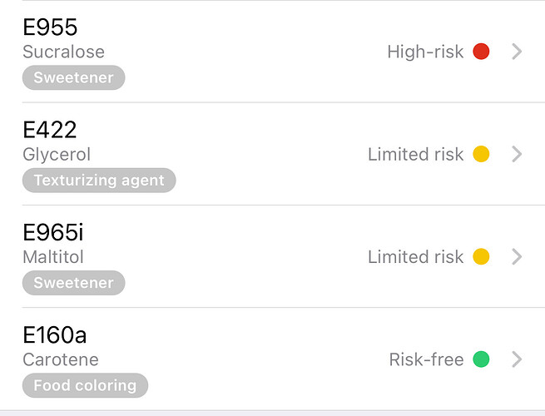Click Limited risk label in Glycerol row
Viewport: 545px width, 416px height.
click(x=415, y=154)
